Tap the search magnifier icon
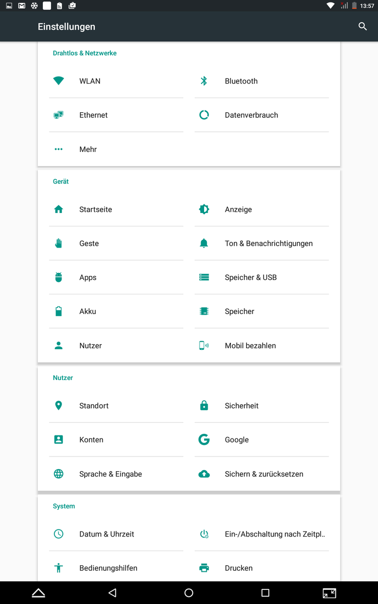Viewport: 378px width, 604px height. coord(362,27)
